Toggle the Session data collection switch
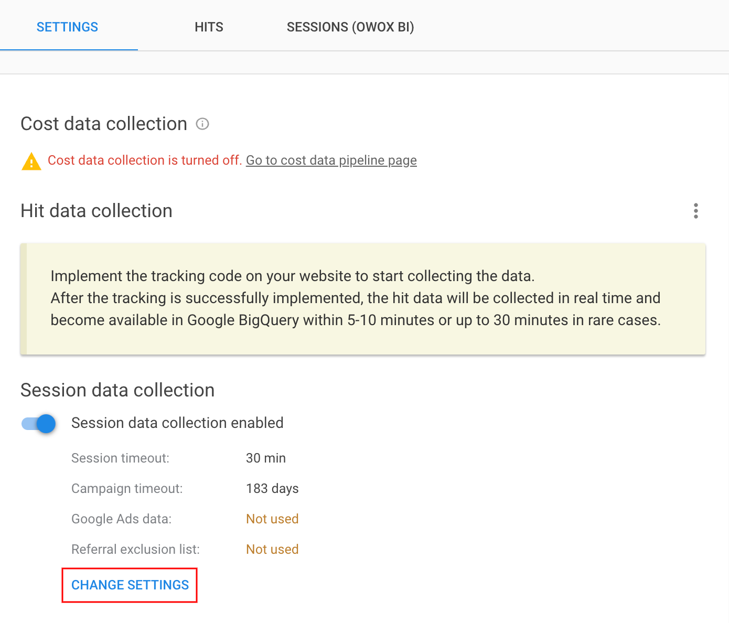 point(39,423)
